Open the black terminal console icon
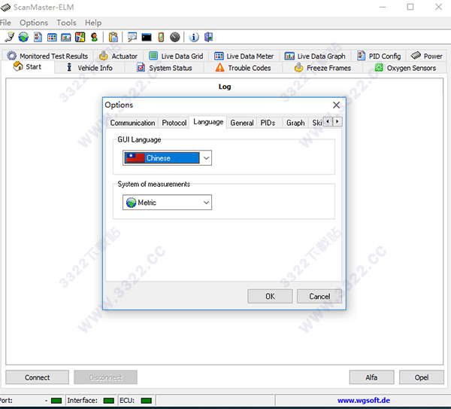Viewport: 451px width, 409px height. tap(147, 37)
